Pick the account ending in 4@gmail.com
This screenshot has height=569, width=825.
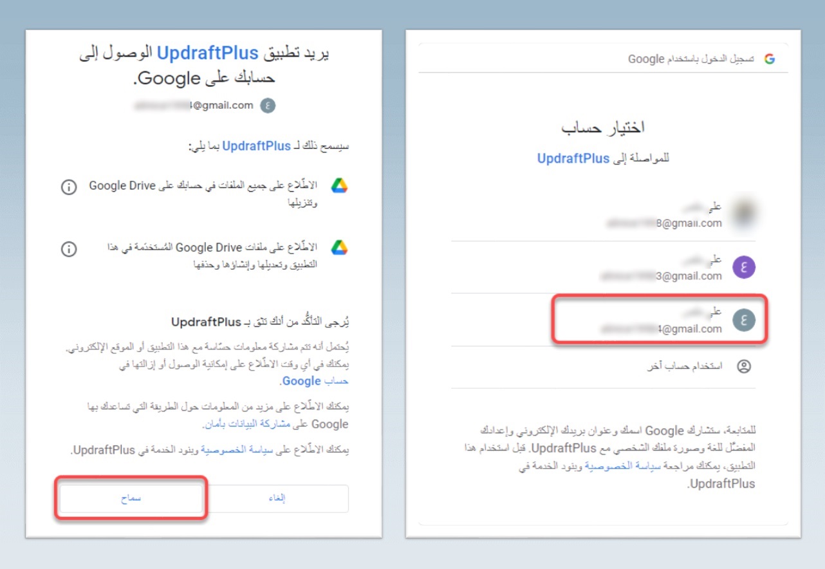603,320
